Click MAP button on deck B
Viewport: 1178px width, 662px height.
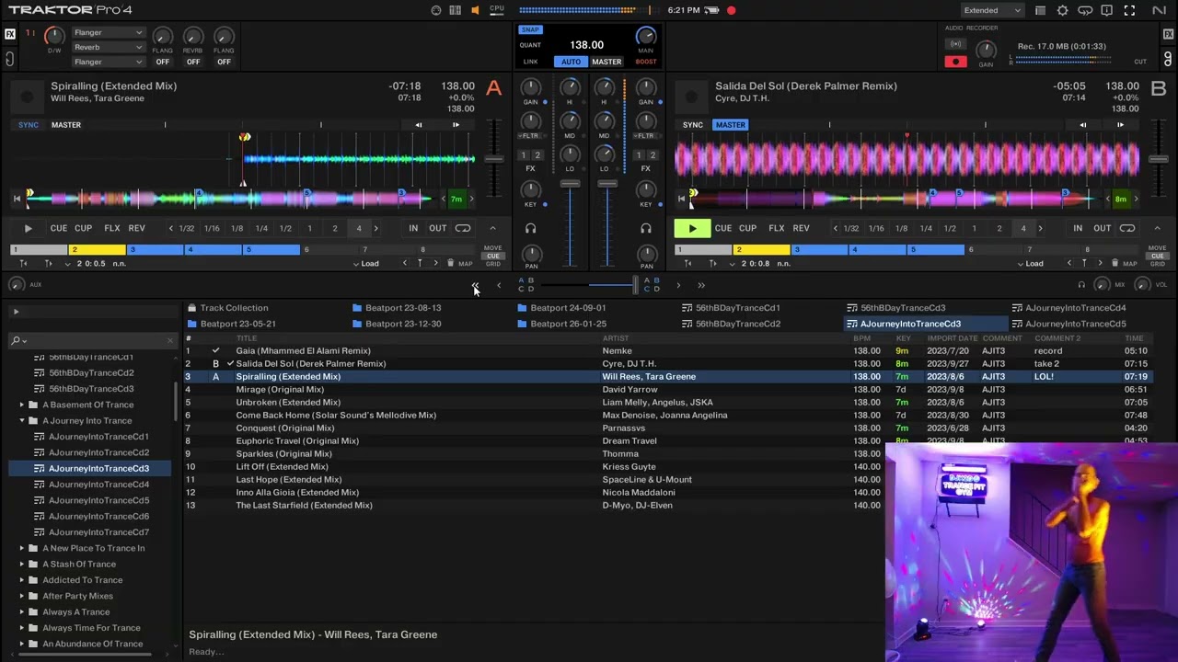pyautogui.click(x=1129, y=264)
